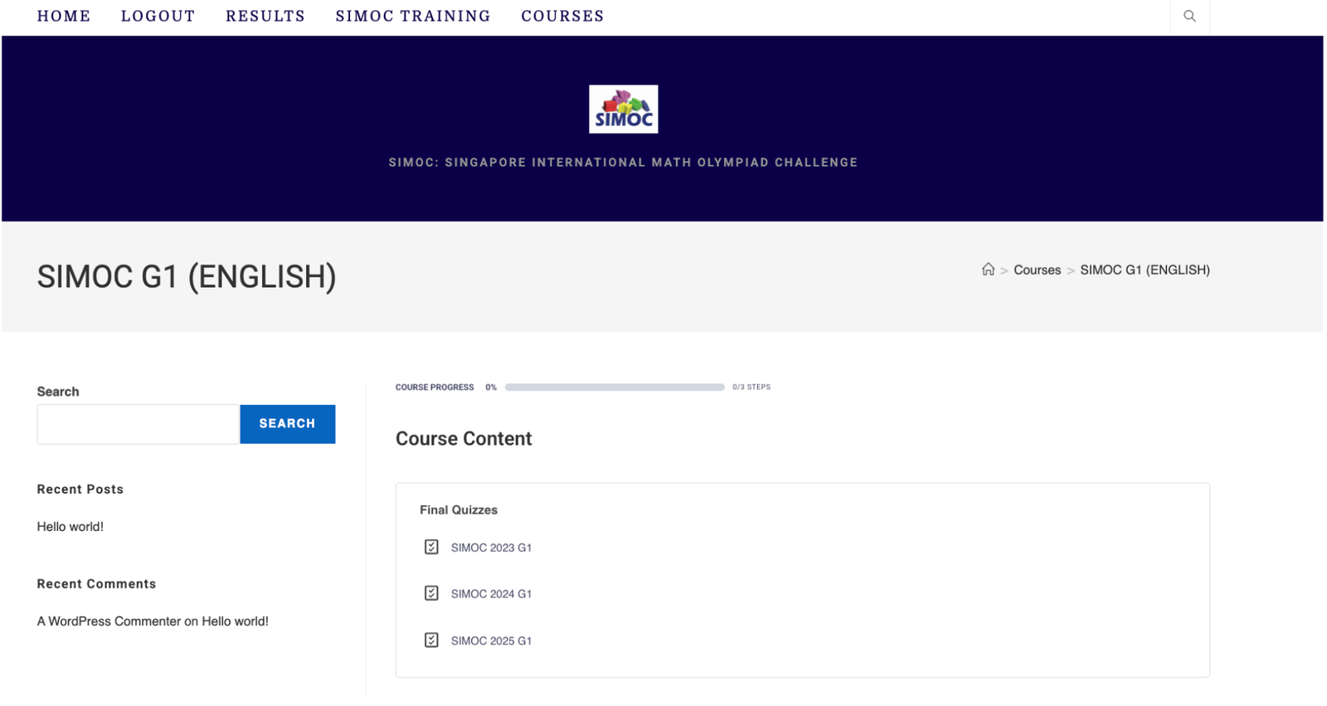Click the Recent Posts heading
Screen dimensions: 1327x706
pos(80,489)
